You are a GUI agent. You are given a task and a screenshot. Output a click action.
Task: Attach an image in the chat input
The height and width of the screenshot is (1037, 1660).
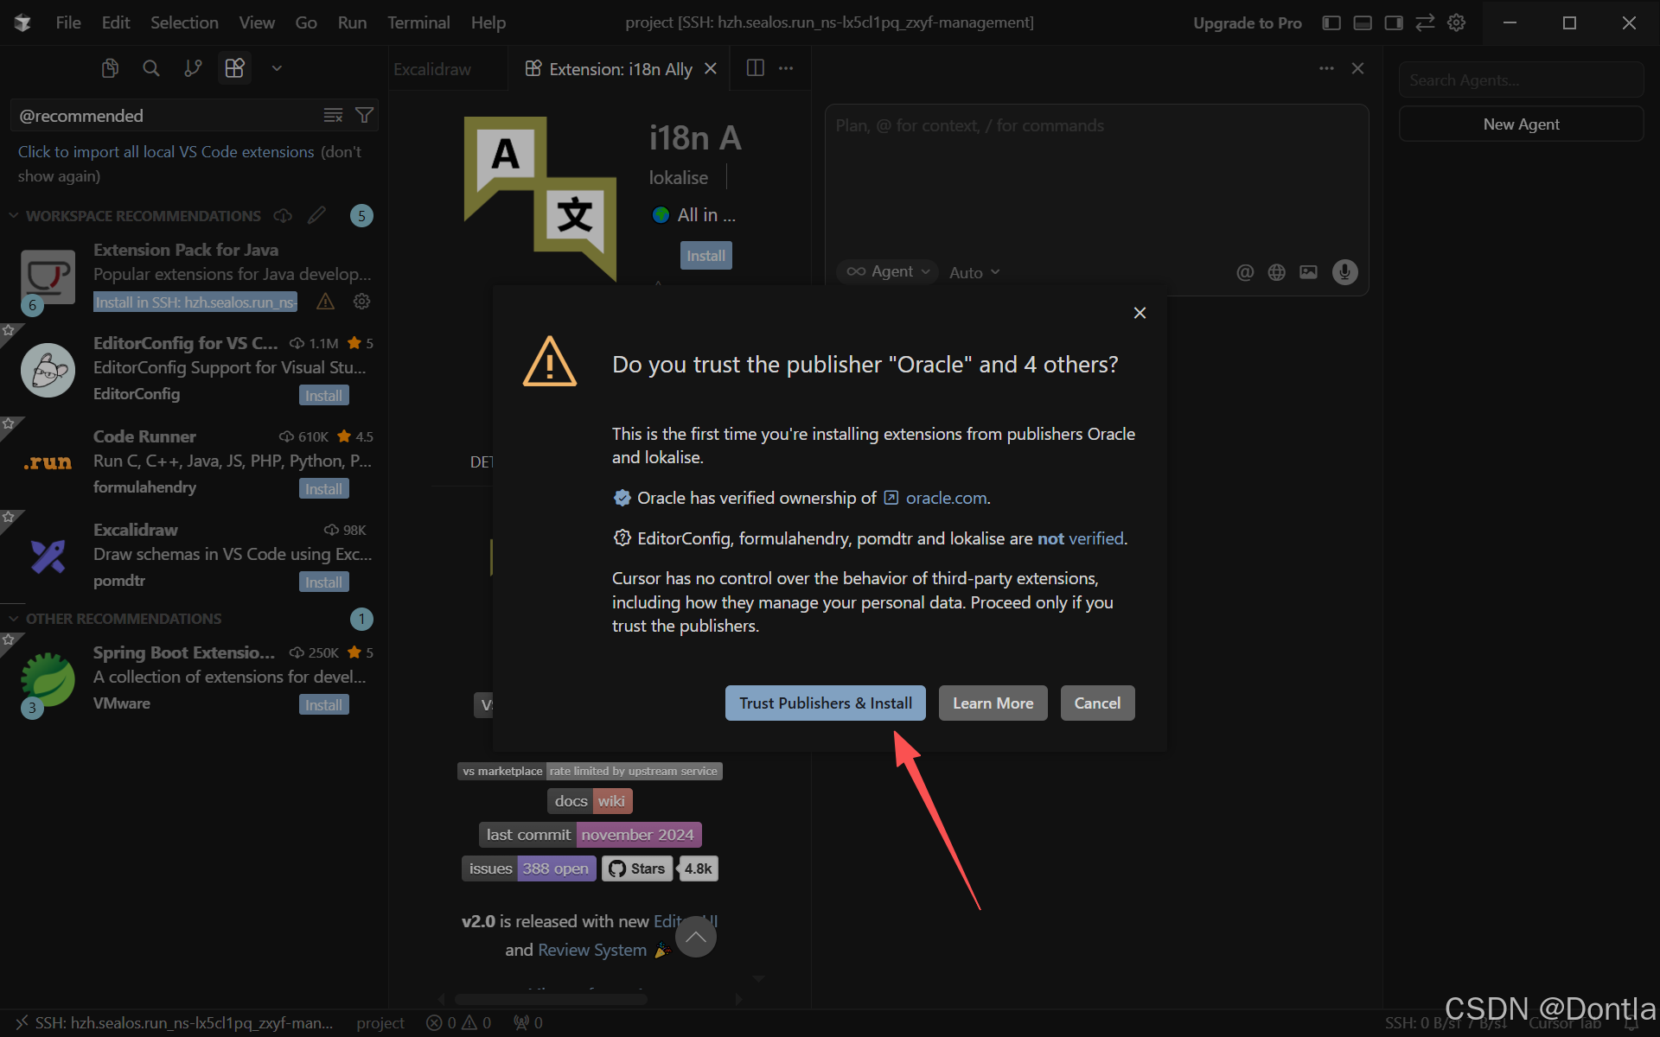(x=1308, y=272)
